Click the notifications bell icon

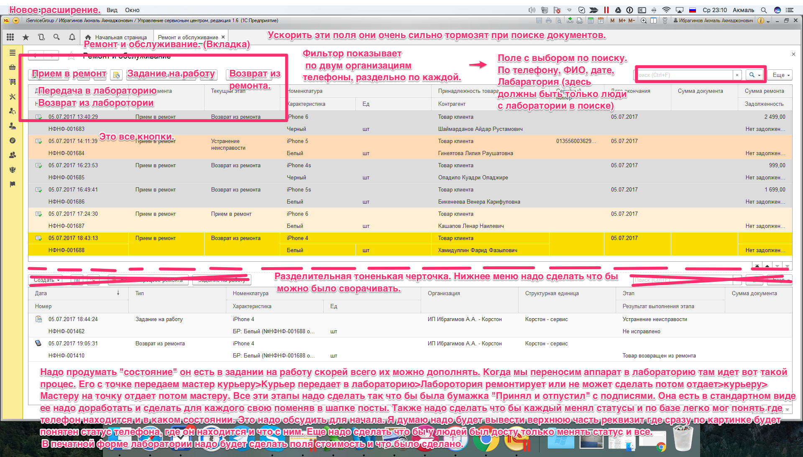tap(72, 37)
